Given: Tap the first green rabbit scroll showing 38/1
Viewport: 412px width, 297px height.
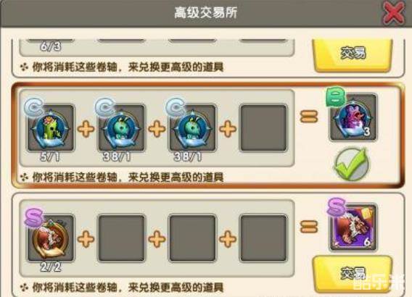Looking at the screenshot, I should 122,127.
